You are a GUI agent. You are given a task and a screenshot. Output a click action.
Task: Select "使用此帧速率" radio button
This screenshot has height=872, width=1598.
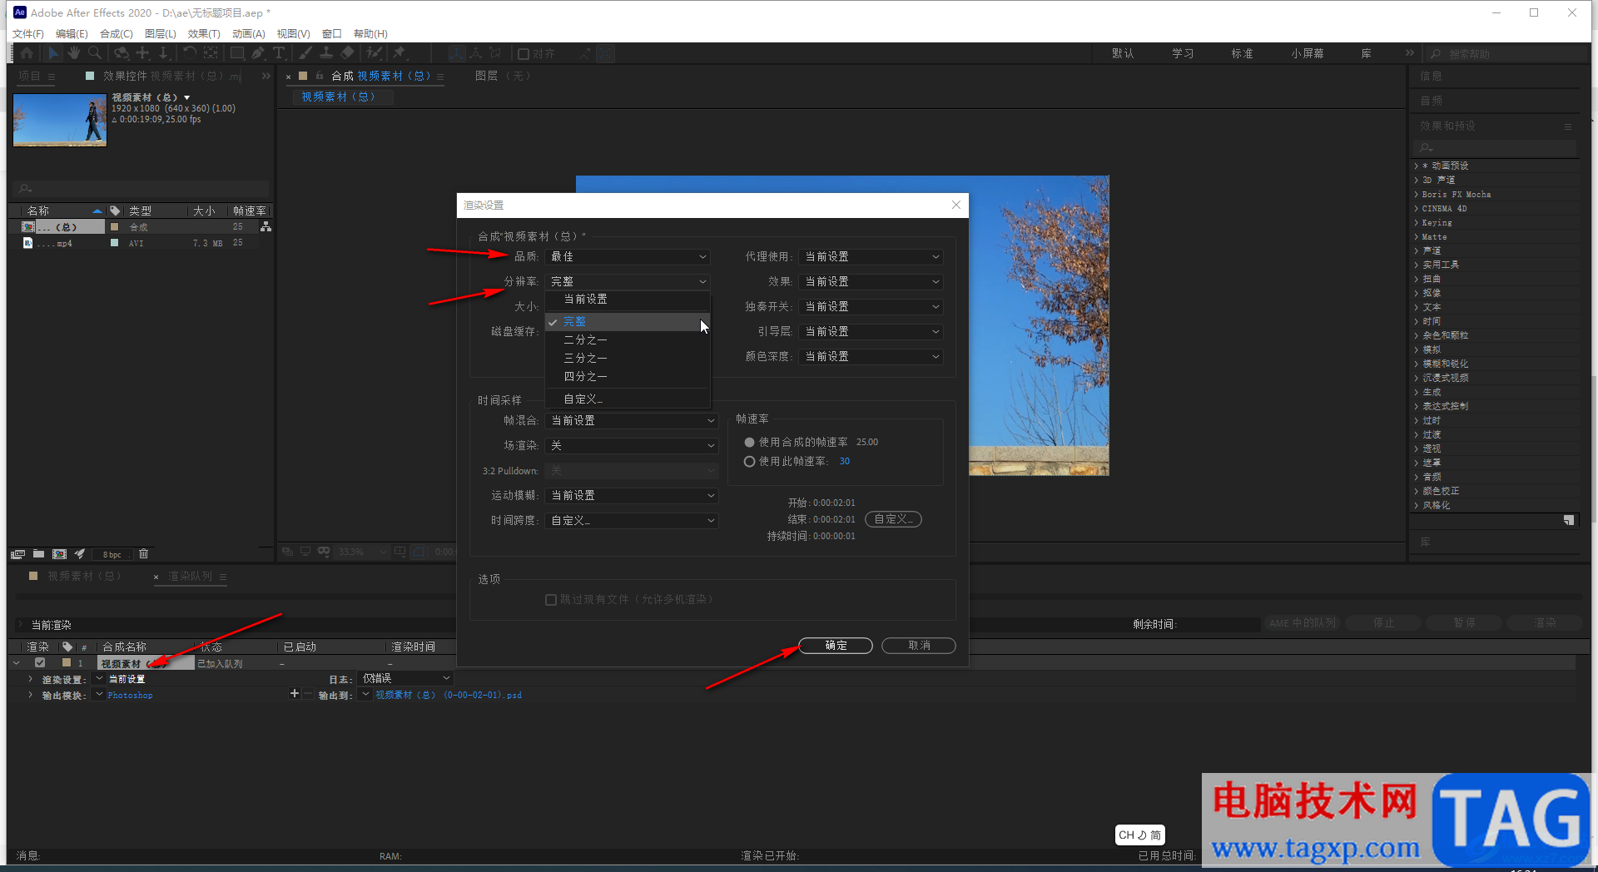pyautogui.click(x=749, y=462)
